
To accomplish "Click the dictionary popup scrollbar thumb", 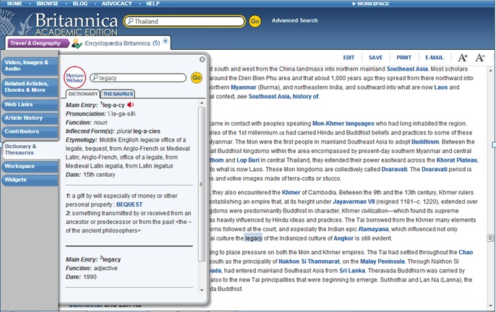I will click(202, 184).
